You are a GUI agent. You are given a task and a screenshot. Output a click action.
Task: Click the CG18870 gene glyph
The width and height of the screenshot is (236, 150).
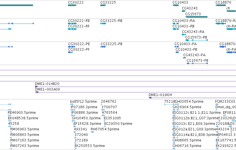(221, 5)
